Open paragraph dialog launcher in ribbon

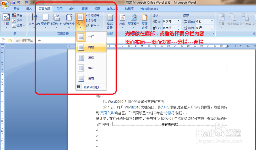click(213, 33)
